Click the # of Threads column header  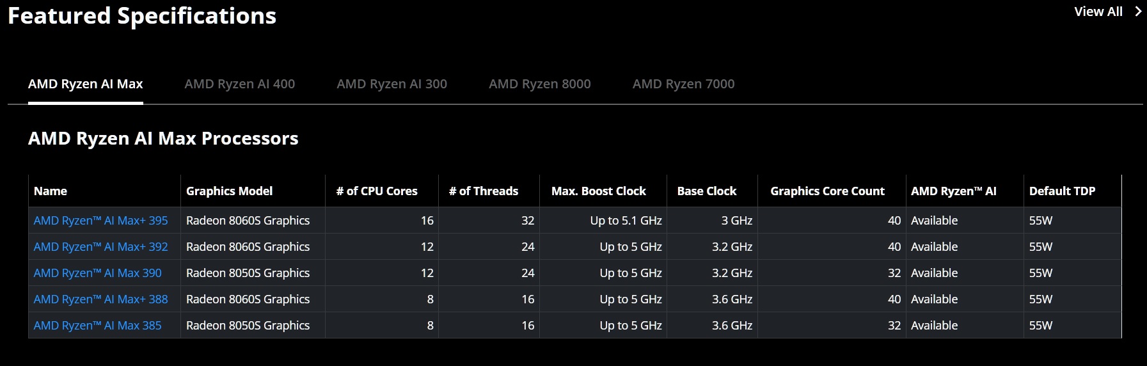(484, 191)
